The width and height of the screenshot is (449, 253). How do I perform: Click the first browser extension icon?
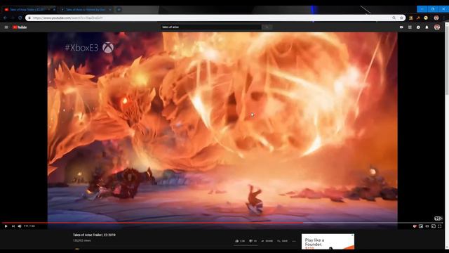coord(411,18)
